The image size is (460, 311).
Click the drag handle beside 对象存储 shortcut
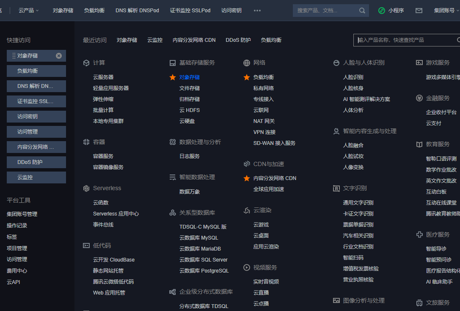click(x=14, y=56)
